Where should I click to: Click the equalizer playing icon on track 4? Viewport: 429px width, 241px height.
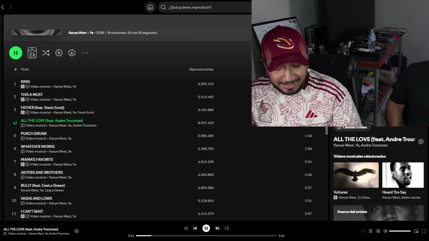pyautogui.click(x=15, y=123)
